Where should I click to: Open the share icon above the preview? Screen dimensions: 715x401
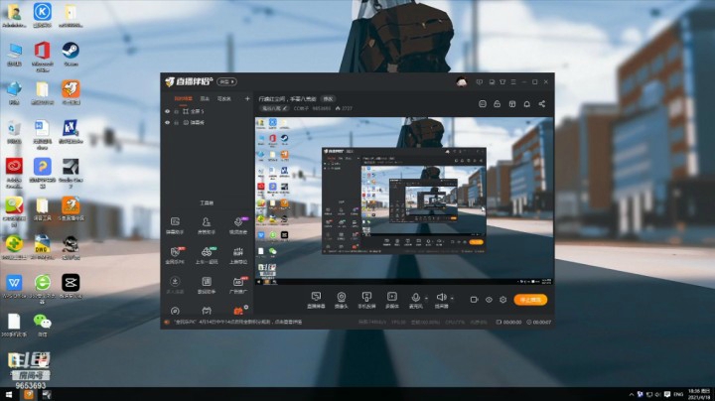(x=542, y=104)
